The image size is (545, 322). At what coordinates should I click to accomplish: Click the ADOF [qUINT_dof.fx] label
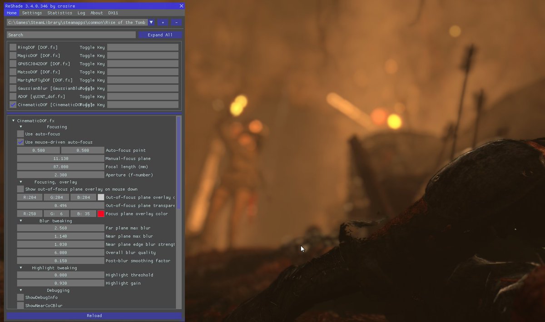(x=41, y=97)
